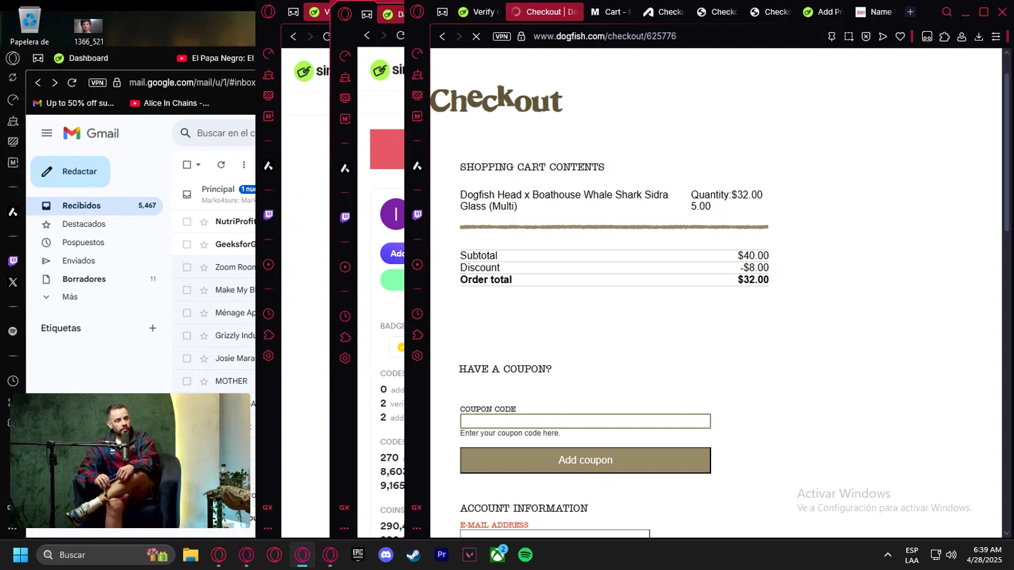
Task: Tick the Zoom Room email checkbox
Action: coord(187,267)
